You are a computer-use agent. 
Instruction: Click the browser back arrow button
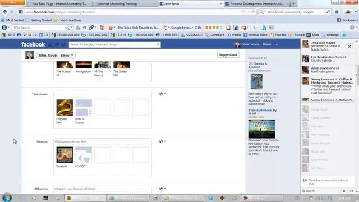tap(5, 12)
